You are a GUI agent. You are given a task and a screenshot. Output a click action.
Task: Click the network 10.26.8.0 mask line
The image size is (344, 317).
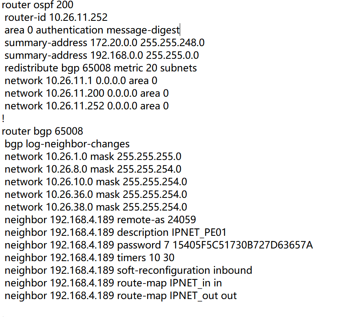coord(93,169)
